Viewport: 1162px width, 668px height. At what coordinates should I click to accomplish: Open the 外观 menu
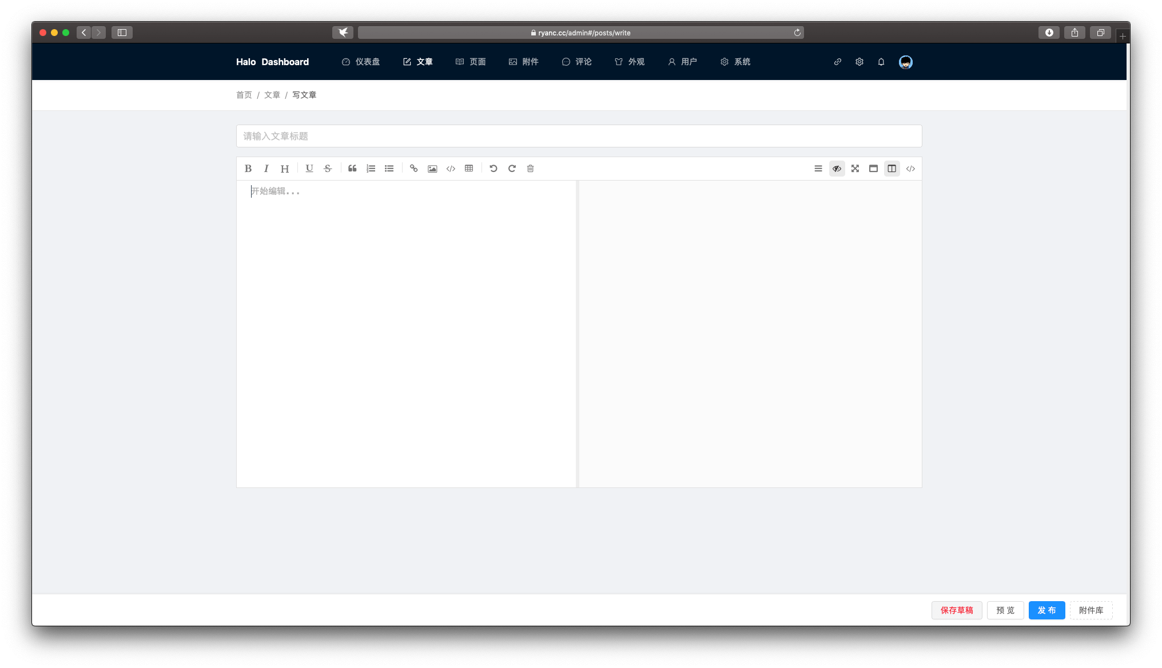pos(629,62)
